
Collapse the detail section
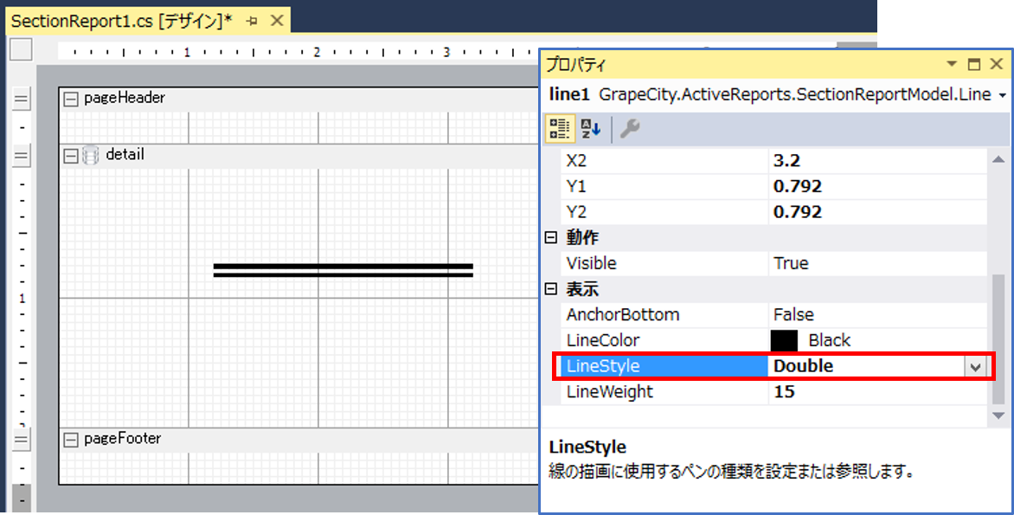point(70,156)
